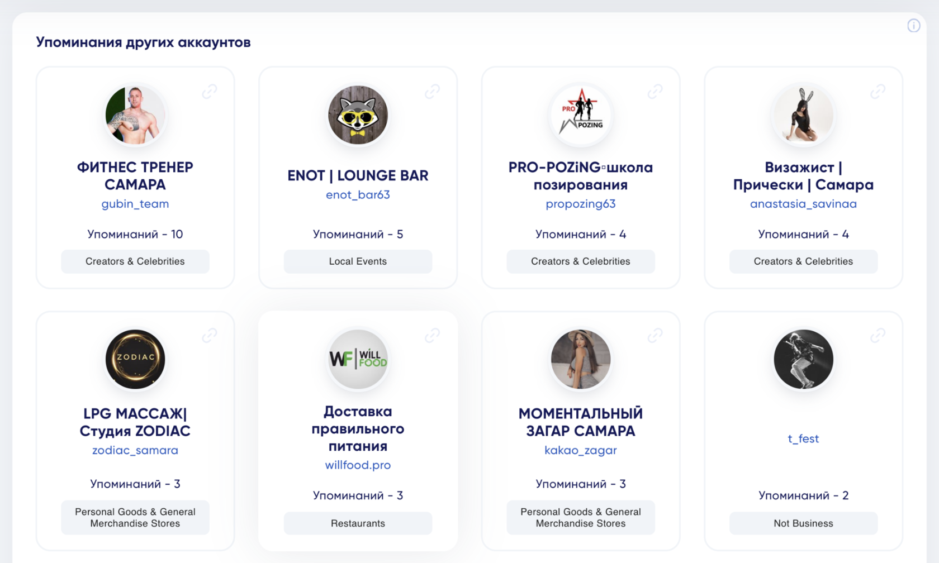The height and width of the screenshot is (563, 939).
Task: Click link icon on PRO-POZiNG card
Action: tap(655, 91)
